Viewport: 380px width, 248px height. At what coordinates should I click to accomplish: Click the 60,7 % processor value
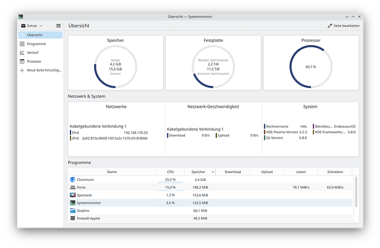pyautogui.click(x=311, y=67)
